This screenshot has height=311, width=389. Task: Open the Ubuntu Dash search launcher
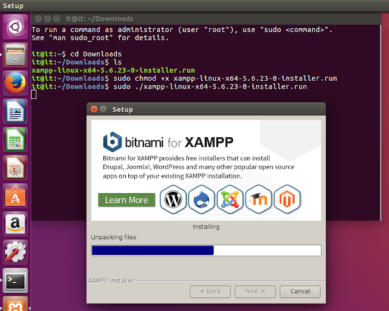15,27
